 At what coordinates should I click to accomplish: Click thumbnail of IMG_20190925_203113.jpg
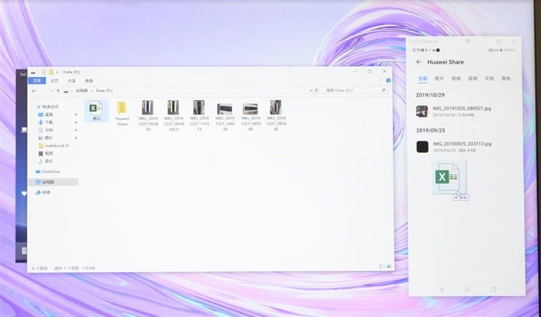pyautogui.click(x=422, y=147)
